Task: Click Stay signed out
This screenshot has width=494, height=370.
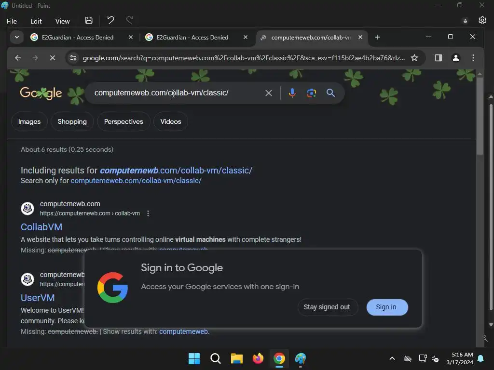Action: click(x=327, y=307)
